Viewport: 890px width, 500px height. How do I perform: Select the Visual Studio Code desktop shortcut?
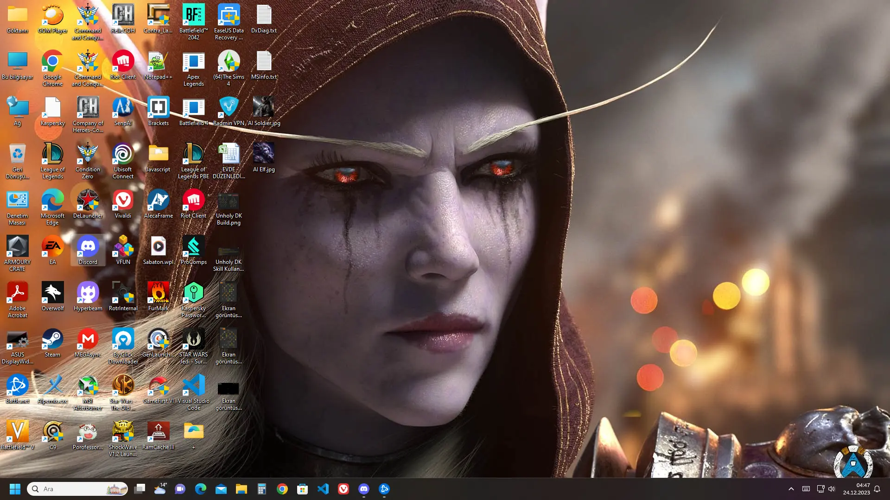194,392
